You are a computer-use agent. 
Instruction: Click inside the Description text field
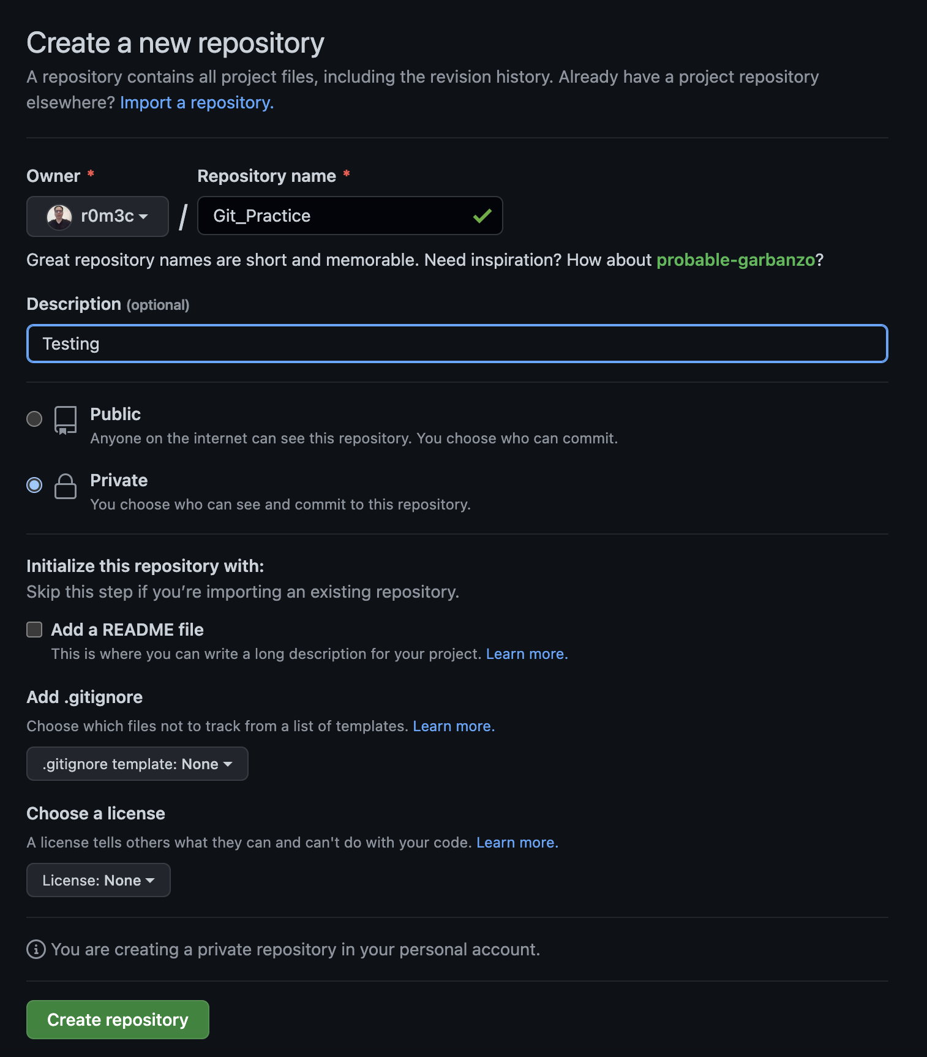[456, 344]
